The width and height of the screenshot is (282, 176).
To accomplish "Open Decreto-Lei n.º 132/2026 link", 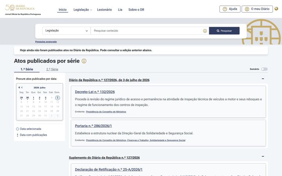I will [95, 92].
